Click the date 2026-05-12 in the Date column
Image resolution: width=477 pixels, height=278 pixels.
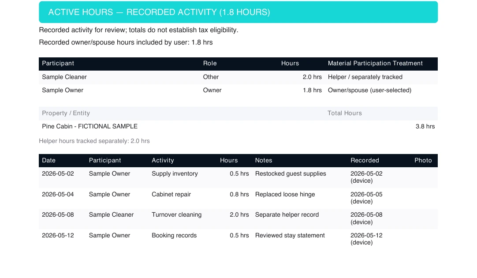click(x=58, y=235)
